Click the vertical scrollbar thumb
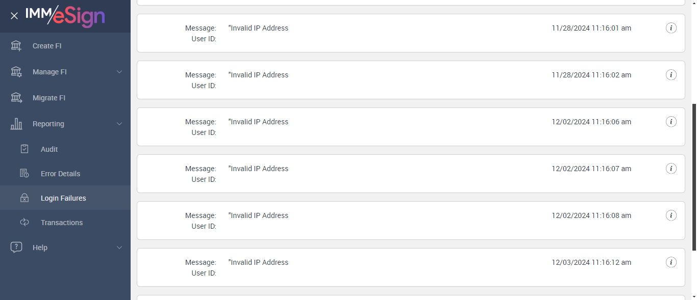Viewport: 697px width, 300px height. click(x=693, y=177)
